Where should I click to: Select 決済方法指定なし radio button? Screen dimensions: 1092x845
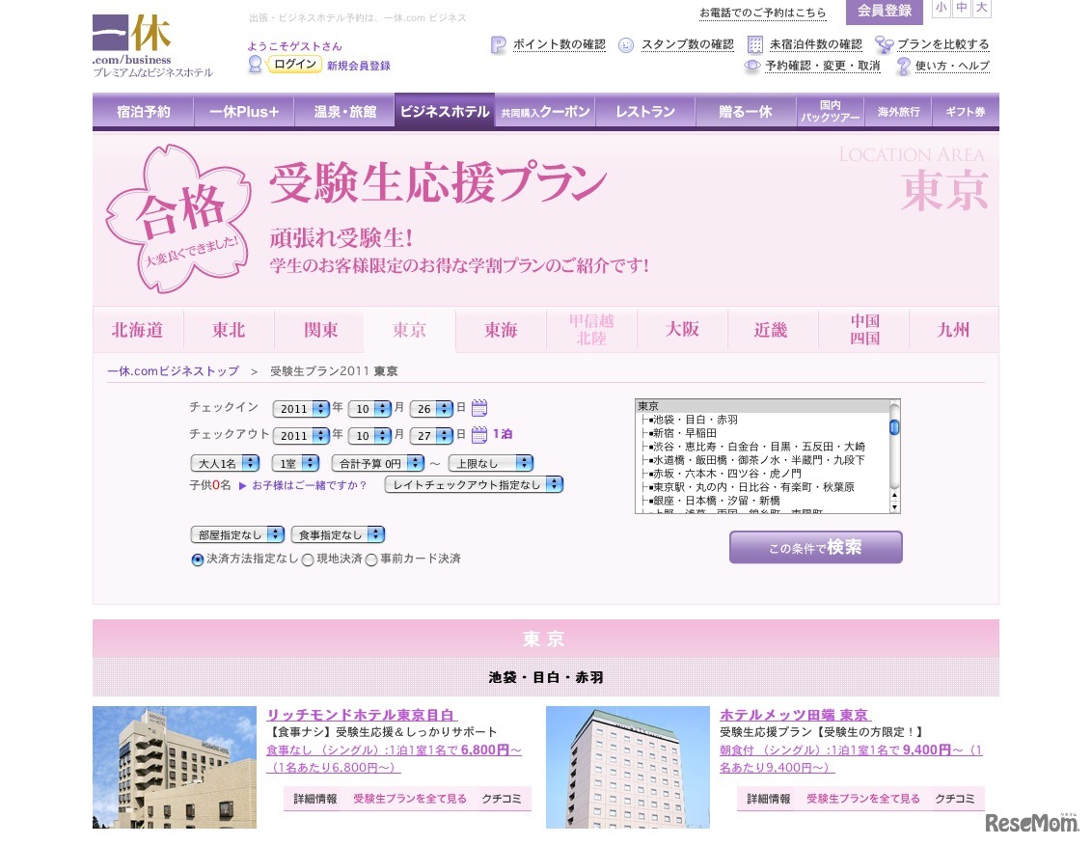198,559
